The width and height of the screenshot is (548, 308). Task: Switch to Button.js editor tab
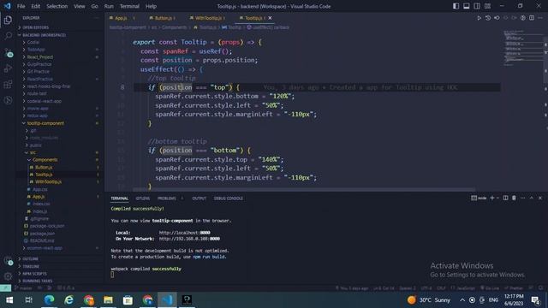(x=163, y=18)
